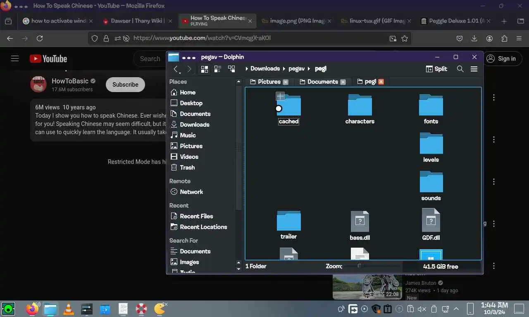529x317 pixels.
Task: Switch Dolphin to compact view mode
Action: 218,69
